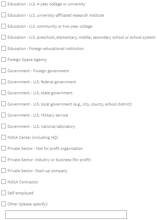Select U.S. university-affiliated research institute checkbox
Viewport: 157px width, 220px height.
pyautogui.click(x=4, y=15)
